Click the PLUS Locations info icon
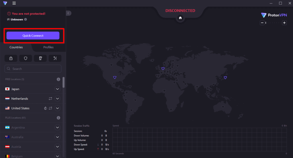Image resolution: width=293 pixels, height=158 pixels. (58, 118)
